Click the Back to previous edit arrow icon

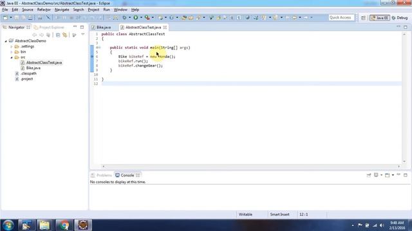tap(294, 17)
